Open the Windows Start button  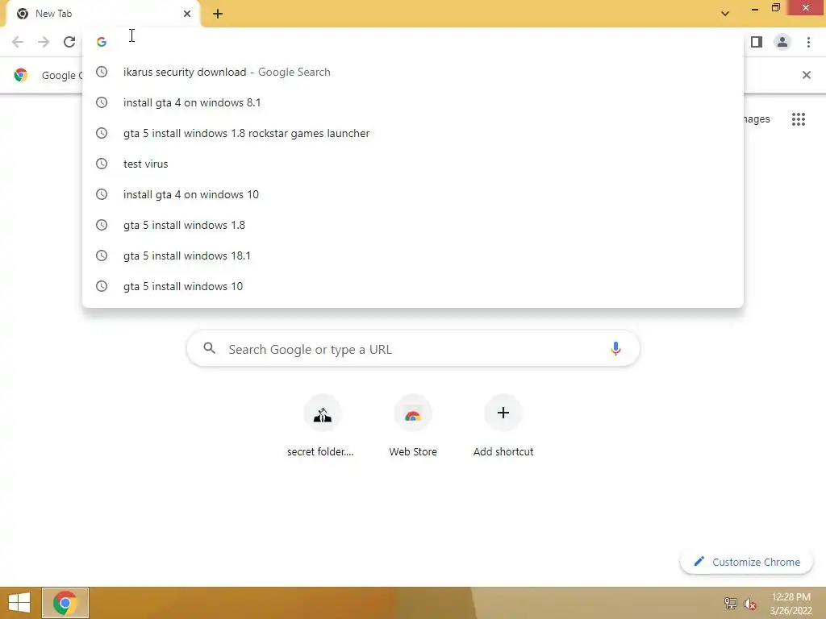pos(19,603)
